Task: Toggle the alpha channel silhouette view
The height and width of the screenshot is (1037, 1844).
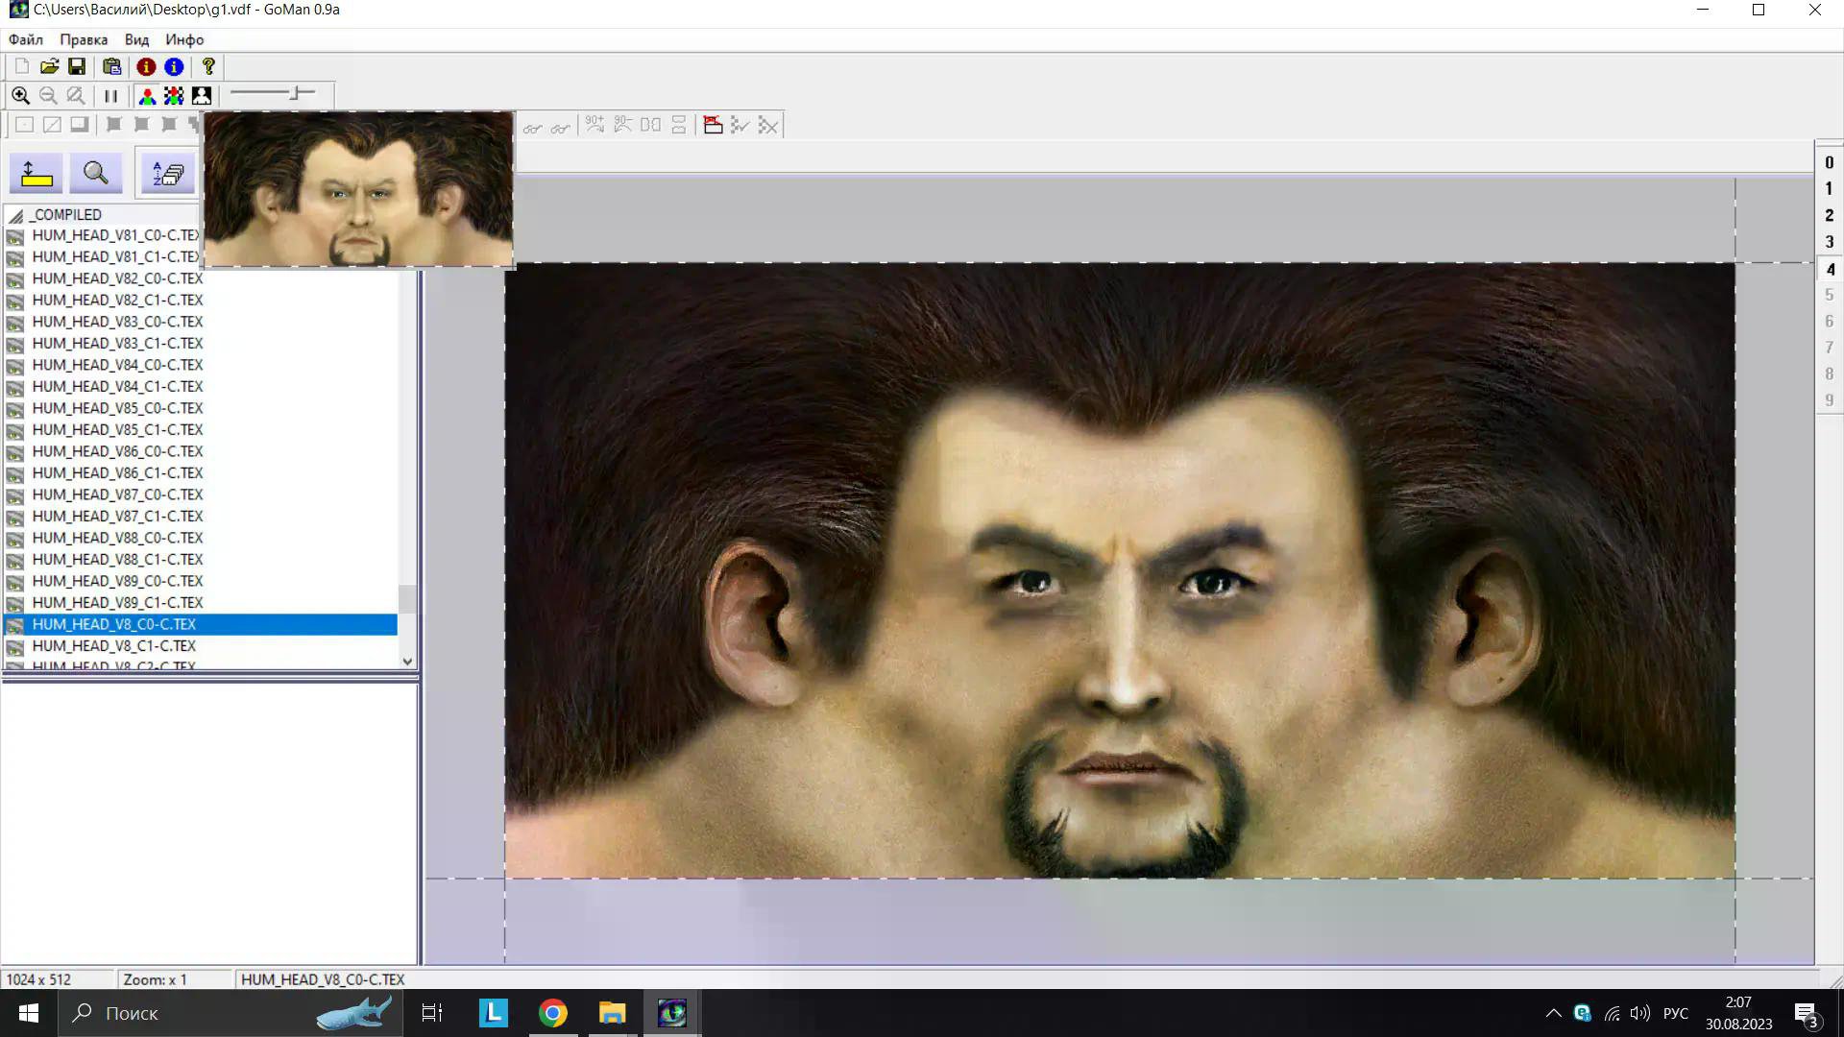Action: click(x=202, y=95)
